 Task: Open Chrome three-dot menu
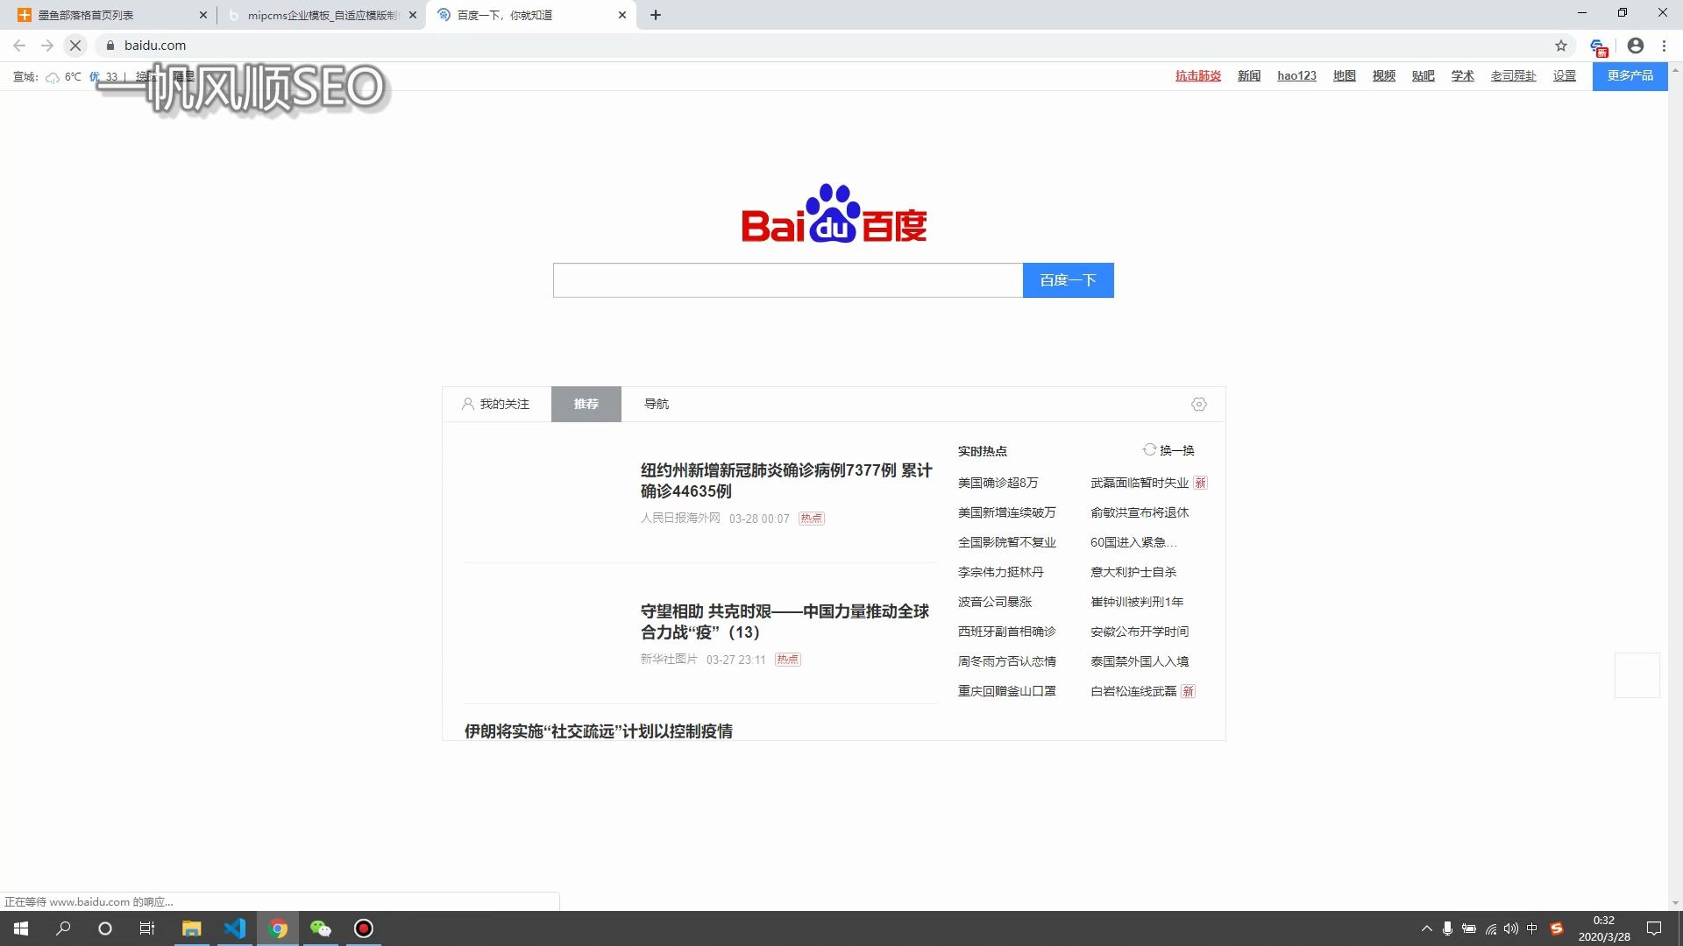point(1664,46)
